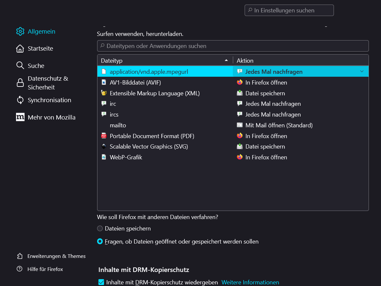The width and height of the screenshot is (381, 286).
Task: Click the Scalable Vector Graphics icon
Action: (104, 146)
